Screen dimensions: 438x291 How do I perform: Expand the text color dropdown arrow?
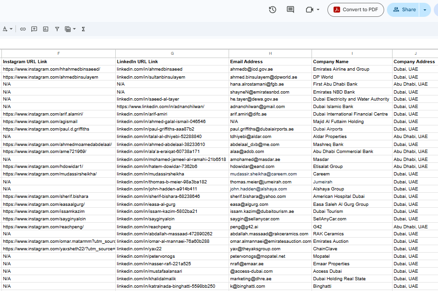click(11, 29)
